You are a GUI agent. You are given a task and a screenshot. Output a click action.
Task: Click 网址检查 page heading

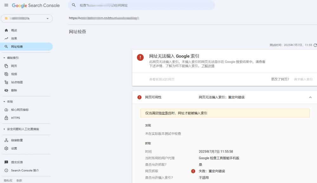[77, 31]
